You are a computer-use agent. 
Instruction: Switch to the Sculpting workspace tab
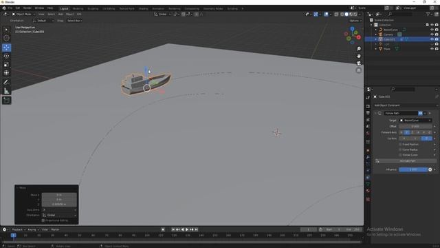[93, 9]
